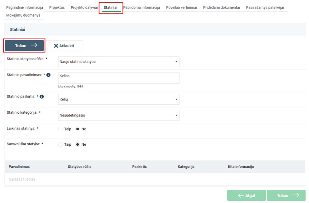Viewport: 309px width, 203px height.
Task: Select Taip for Savavališka statyba
Action: click(x=61, y=145)
